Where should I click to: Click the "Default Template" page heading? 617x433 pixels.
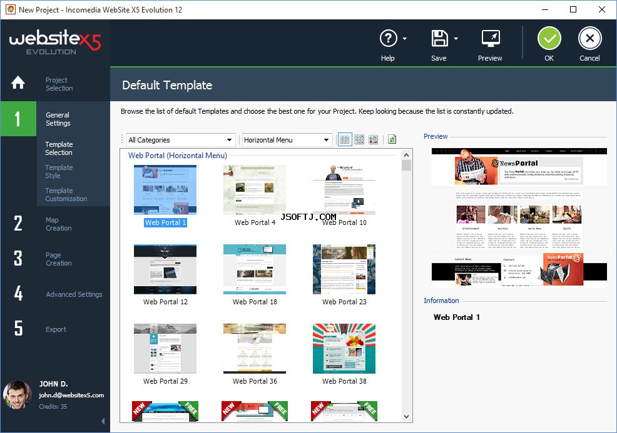(x=167, y=85)
